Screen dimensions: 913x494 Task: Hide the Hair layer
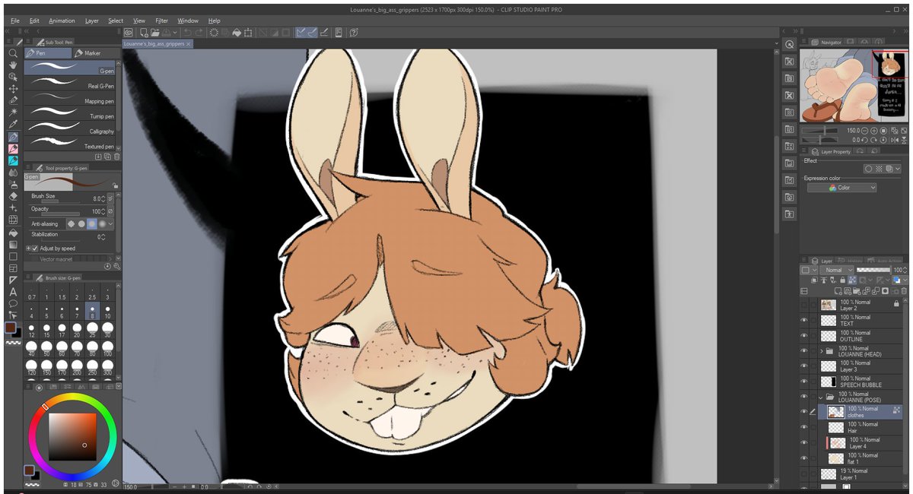[804, 427]
